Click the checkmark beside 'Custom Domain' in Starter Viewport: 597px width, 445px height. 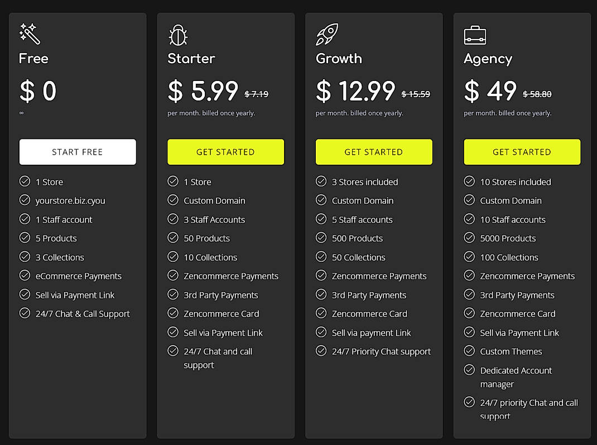click(173, 200)
